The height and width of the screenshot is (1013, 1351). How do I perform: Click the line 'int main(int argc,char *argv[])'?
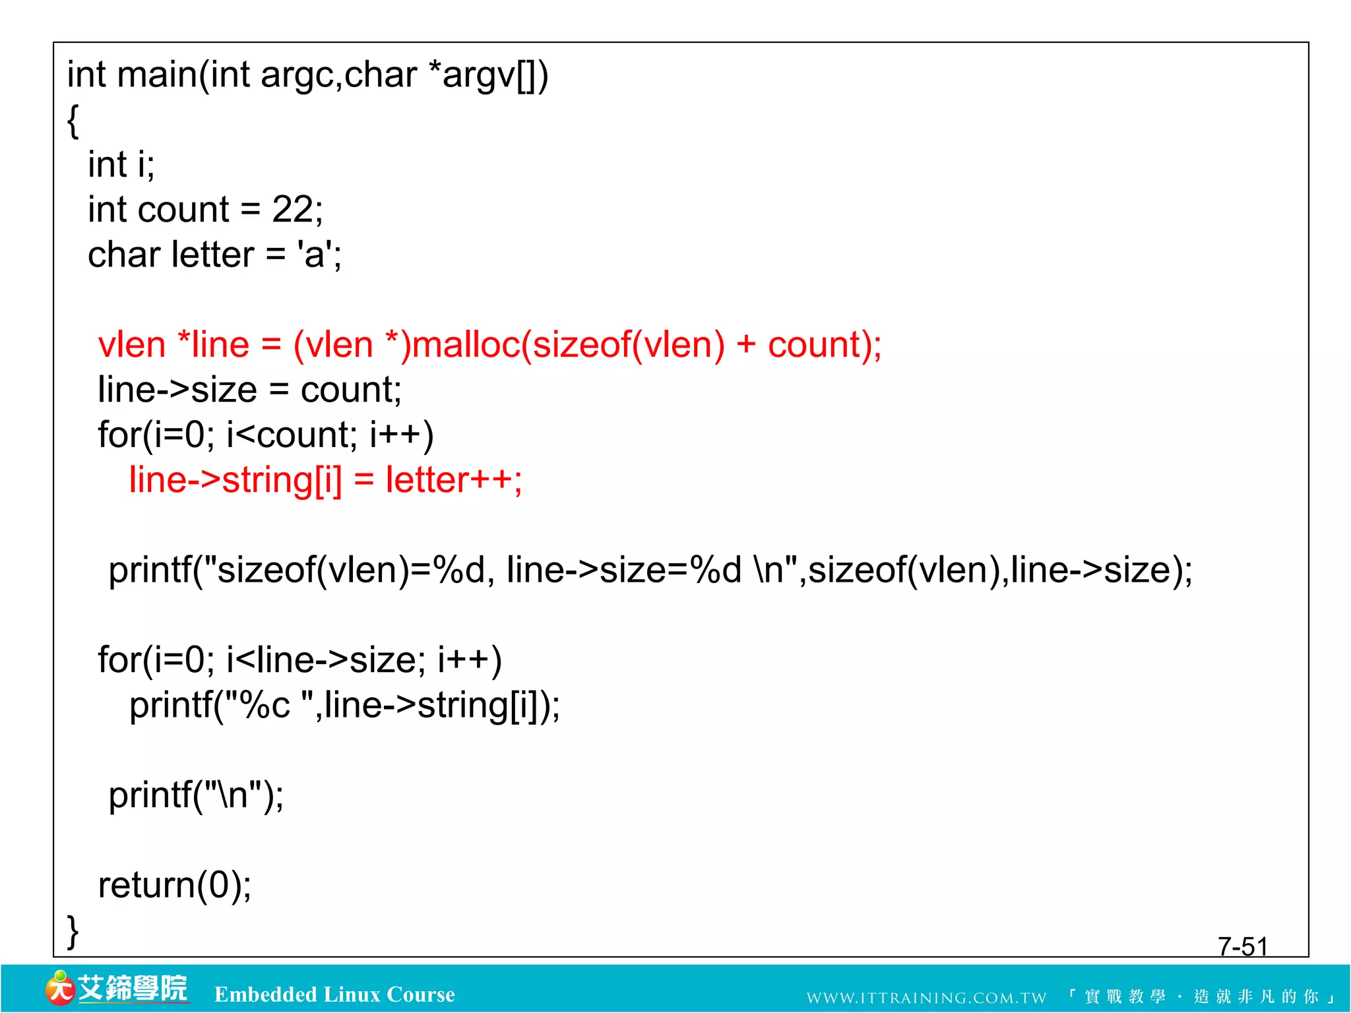[x=307, y=75]
